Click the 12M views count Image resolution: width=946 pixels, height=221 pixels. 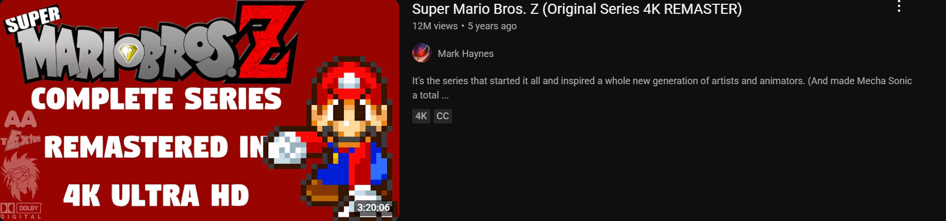[x=435, y=26]
